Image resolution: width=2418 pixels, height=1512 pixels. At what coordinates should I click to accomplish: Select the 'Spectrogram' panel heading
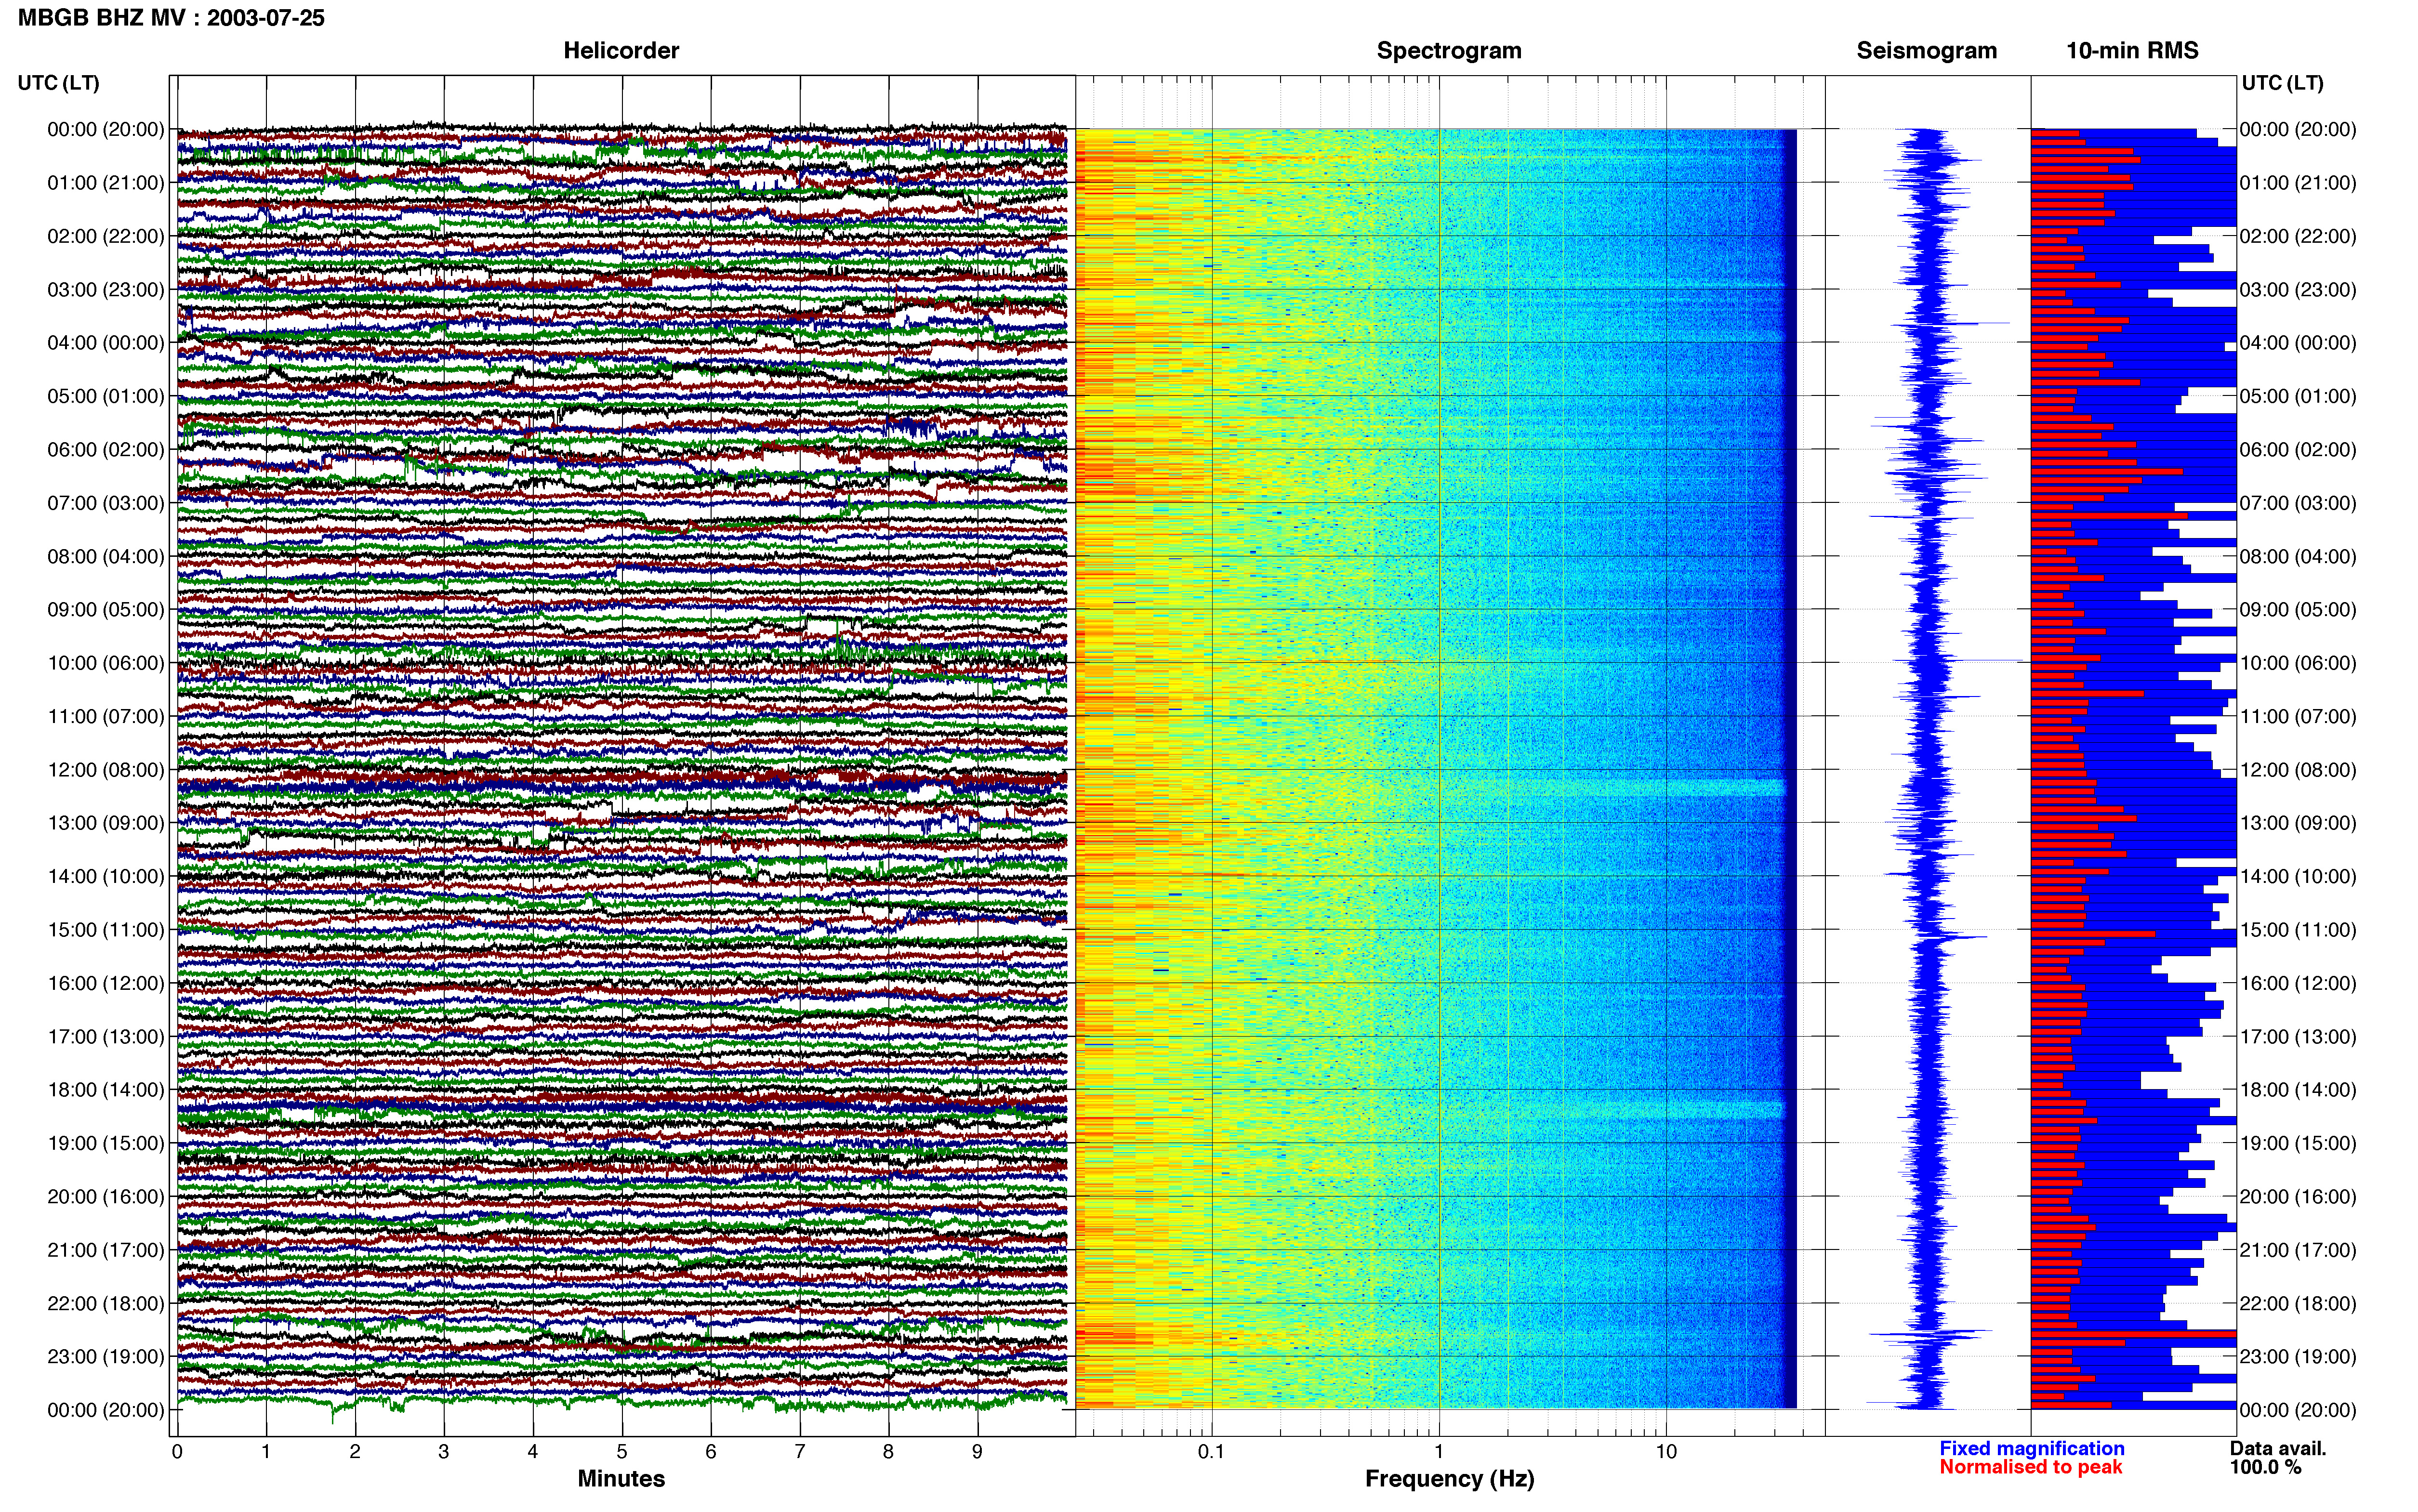pos(1449,51)
